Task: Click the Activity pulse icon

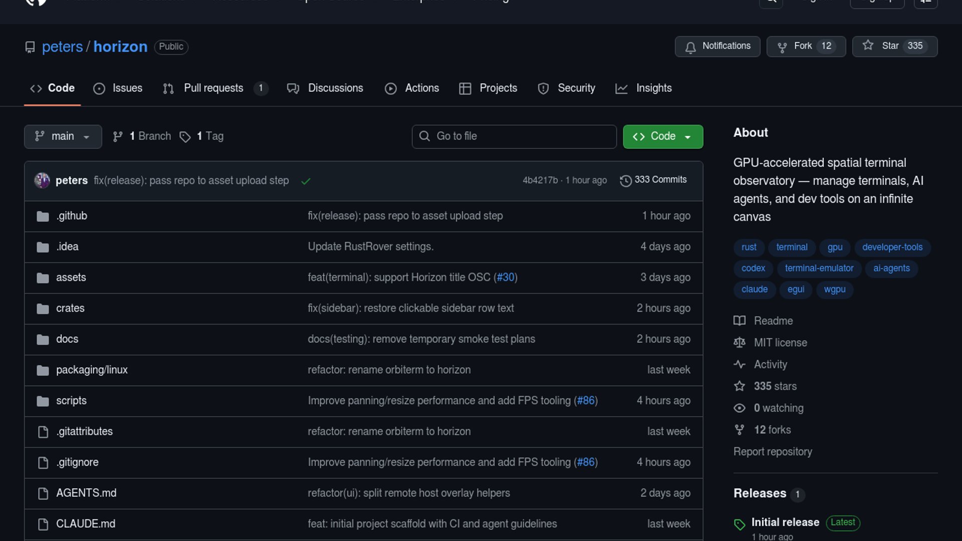Action: (x=740, y=364)
